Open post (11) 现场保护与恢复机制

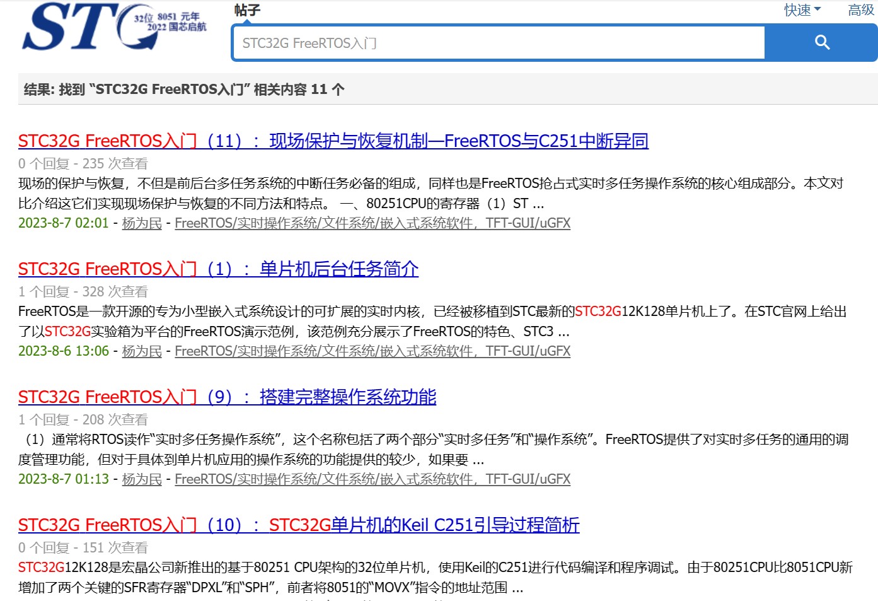coord(333,141)
